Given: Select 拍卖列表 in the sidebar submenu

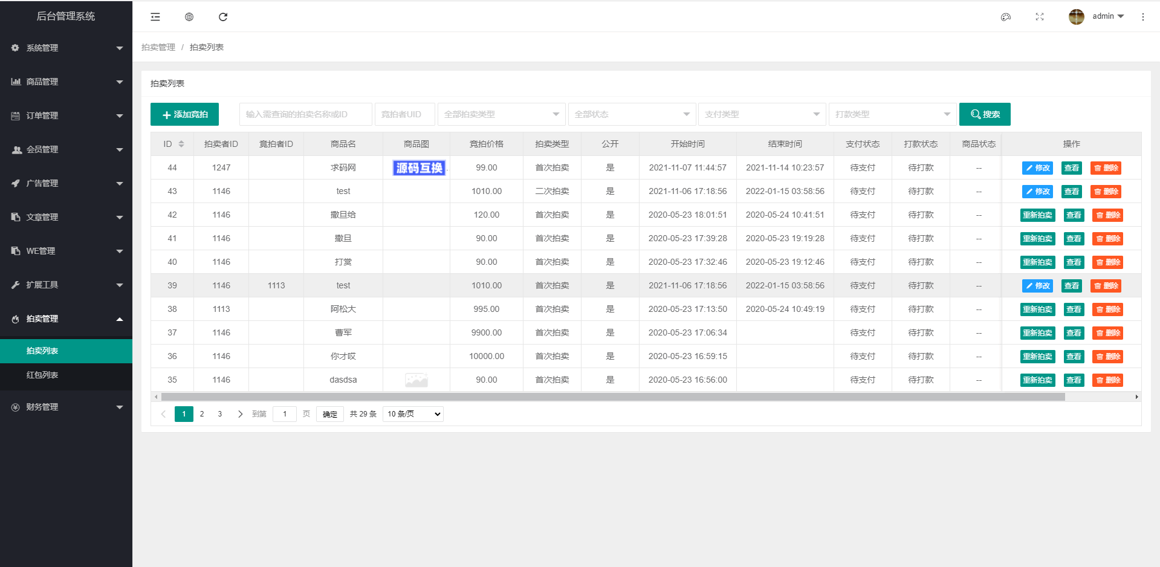Looking at the screenshot, I should tap(42, 351).
